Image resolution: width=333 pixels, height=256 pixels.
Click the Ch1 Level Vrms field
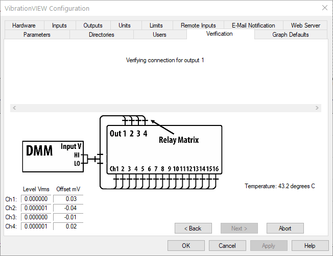[x=36, y=199]
